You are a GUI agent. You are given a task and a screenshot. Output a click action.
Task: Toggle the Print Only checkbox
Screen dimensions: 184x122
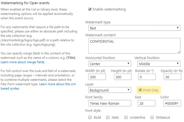click(140, 90)
